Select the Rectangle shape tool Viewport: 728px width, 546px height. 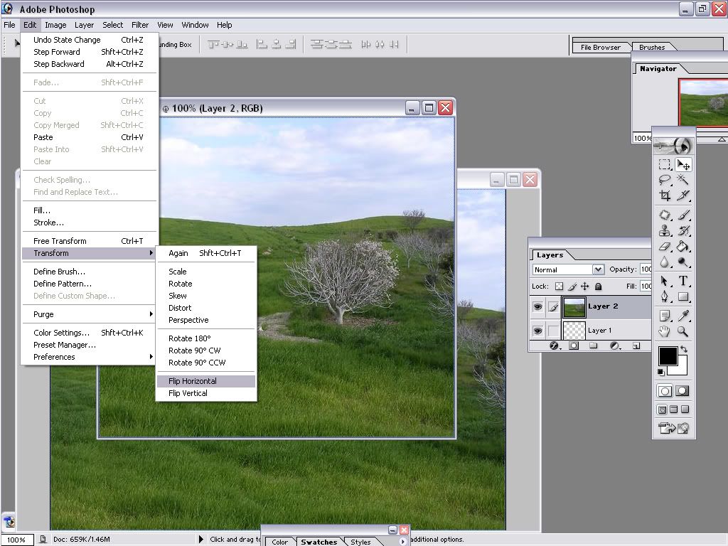683,297
